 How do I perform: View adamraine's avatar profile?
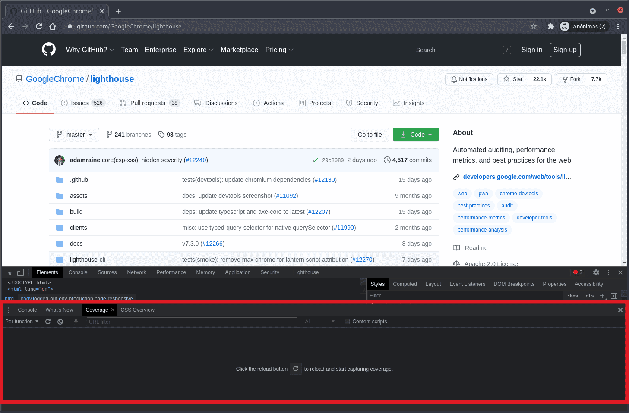(x=60, y=160)
